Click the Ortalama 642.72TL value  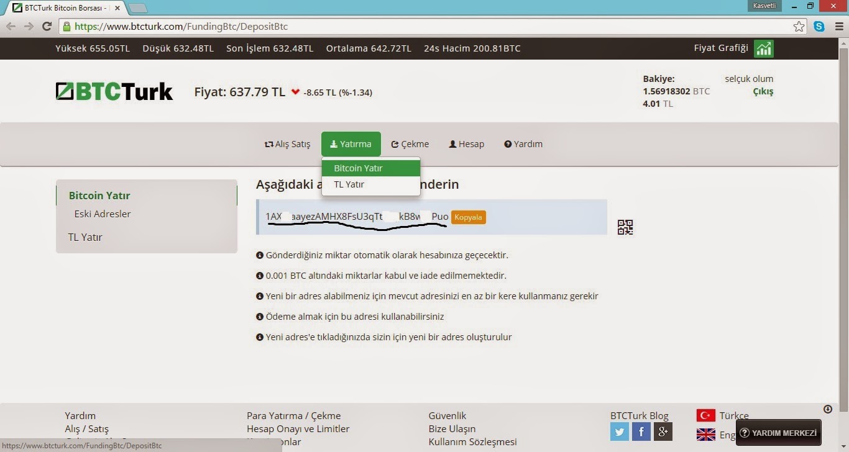(369, 48)
